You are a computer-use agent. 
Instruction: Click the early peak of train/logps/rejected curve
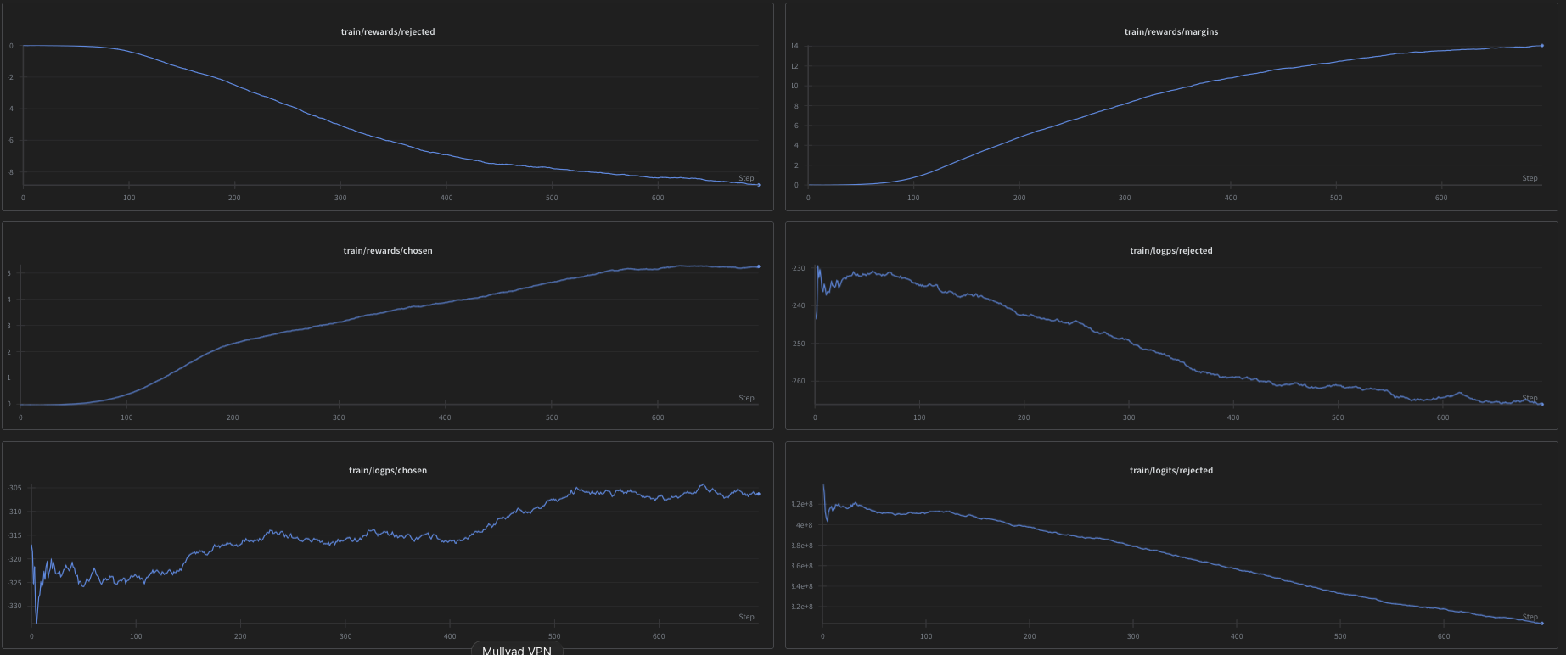coord(818,267)
